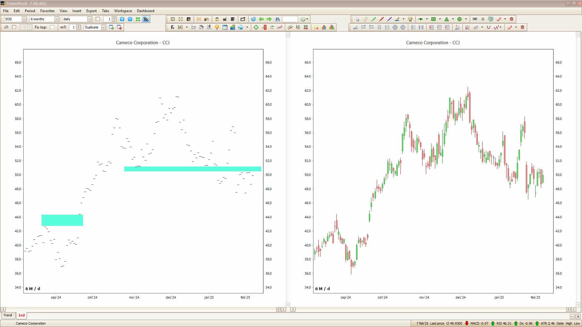582x327 pixels.
Task: Click the green right arrow navigation icon
Action: 269,19
